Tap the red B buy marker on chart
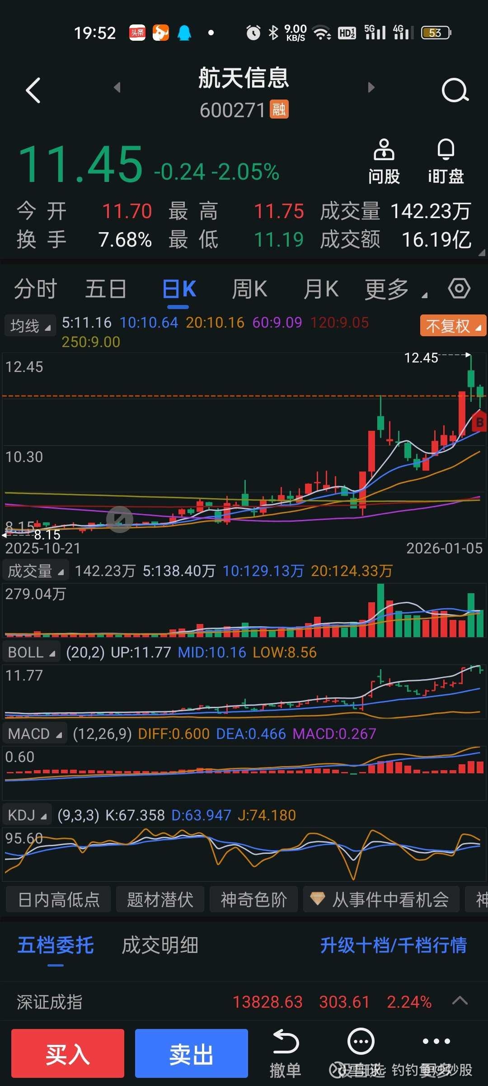This screenshot has height=1086, width=488. tap(479, 422)
